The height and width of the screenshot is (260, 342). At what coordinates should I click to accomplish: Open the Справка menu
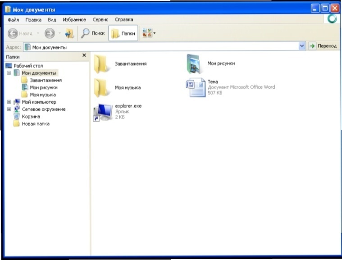pos(124,20)
